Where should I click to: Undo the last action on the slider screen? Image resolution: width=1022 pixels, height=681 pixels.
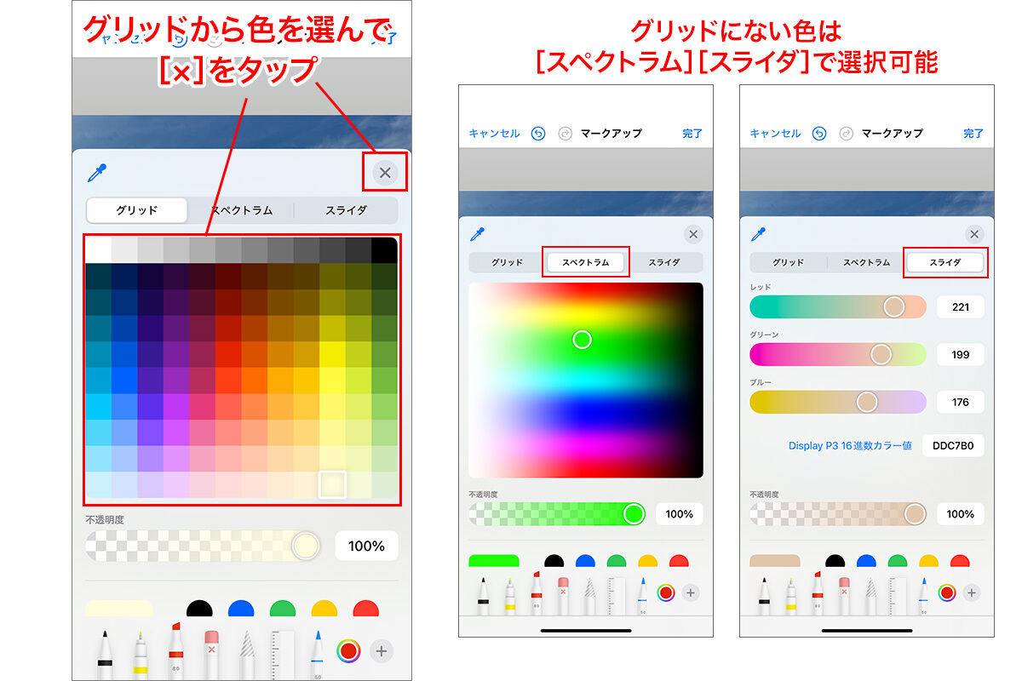(819, 134)
